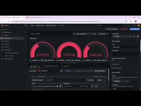This screenshot has height=106, width=141.
Task: Click New dashboard breadcrumb link
Action: tap(51, 25)
